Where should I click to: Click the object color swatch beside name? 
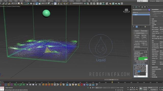coord(149,10)
